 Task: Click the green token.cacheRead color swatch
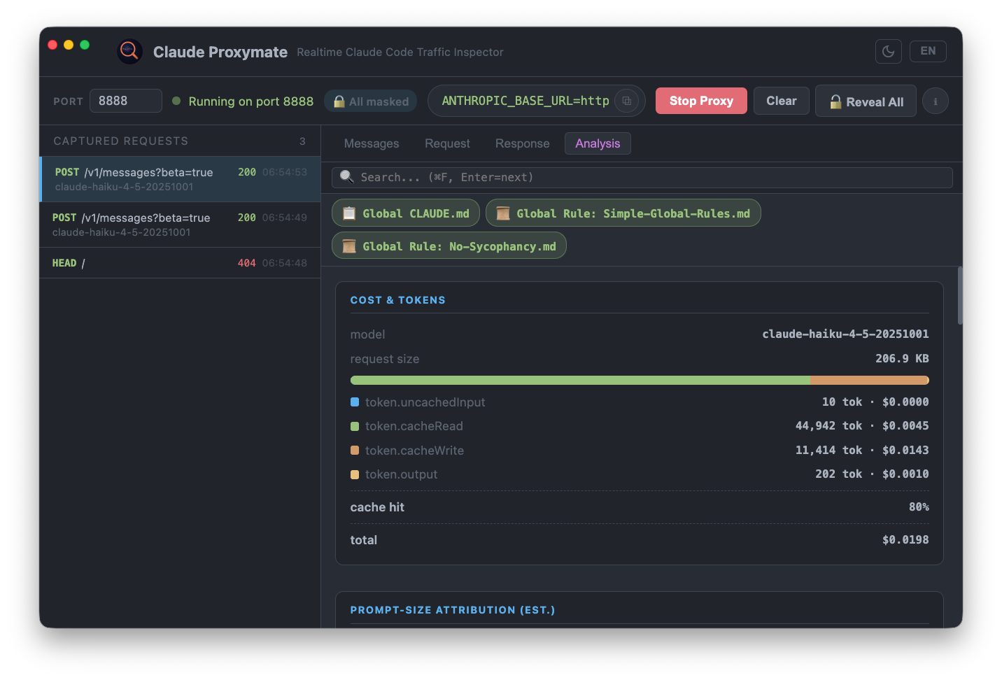[355, 426]
